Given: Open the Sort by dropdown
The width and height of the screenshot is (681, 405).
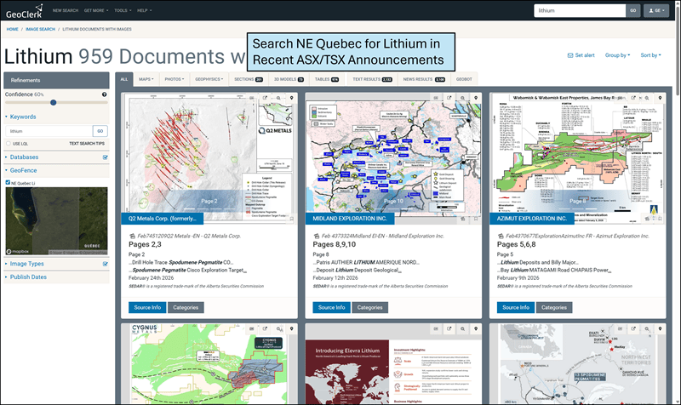Looking at the screenshot, I should tap(650, 55).
